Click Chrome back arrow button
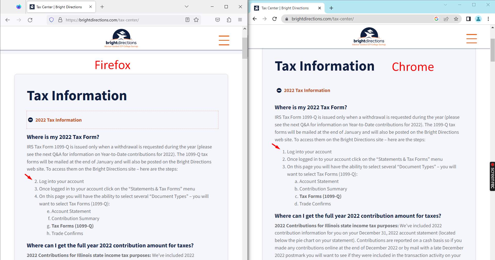 [255, 19]
